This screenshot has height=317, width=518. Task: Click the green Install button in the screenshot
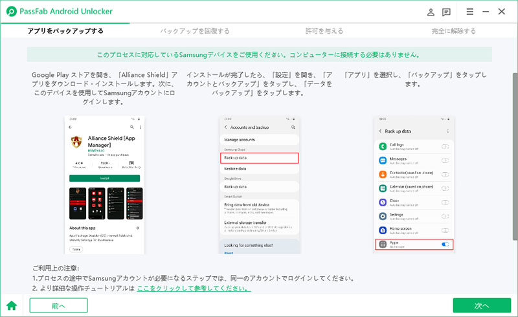[104, 179]
